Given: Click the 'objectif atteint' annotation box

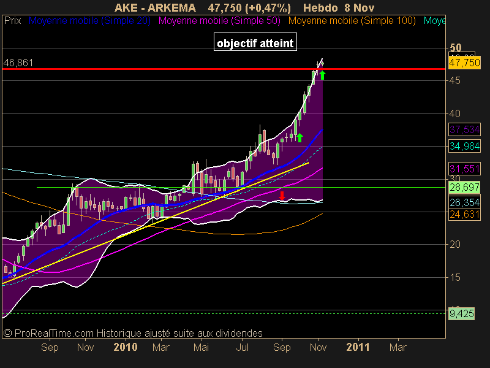Looking at the screenshot, I should click(x=255, y=42).
